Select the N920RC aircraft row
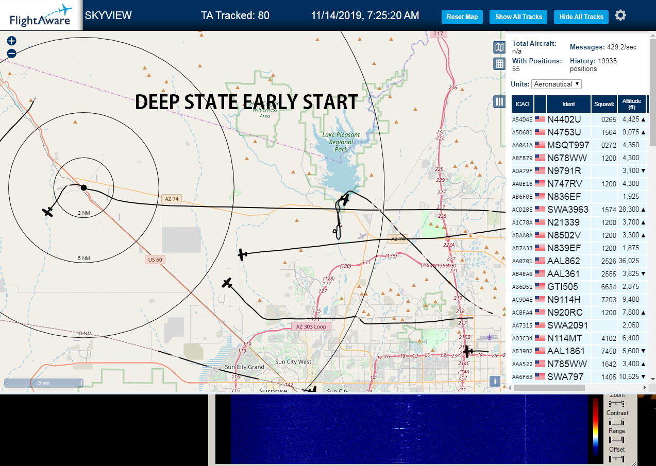This screenshot has width=656, height=466. (x=579, y=312)
